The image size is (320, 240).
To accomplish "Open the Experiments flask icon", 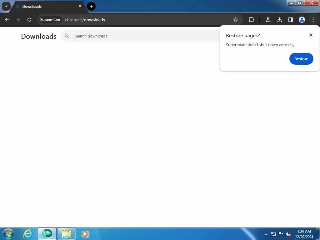I will coord(268,20).
